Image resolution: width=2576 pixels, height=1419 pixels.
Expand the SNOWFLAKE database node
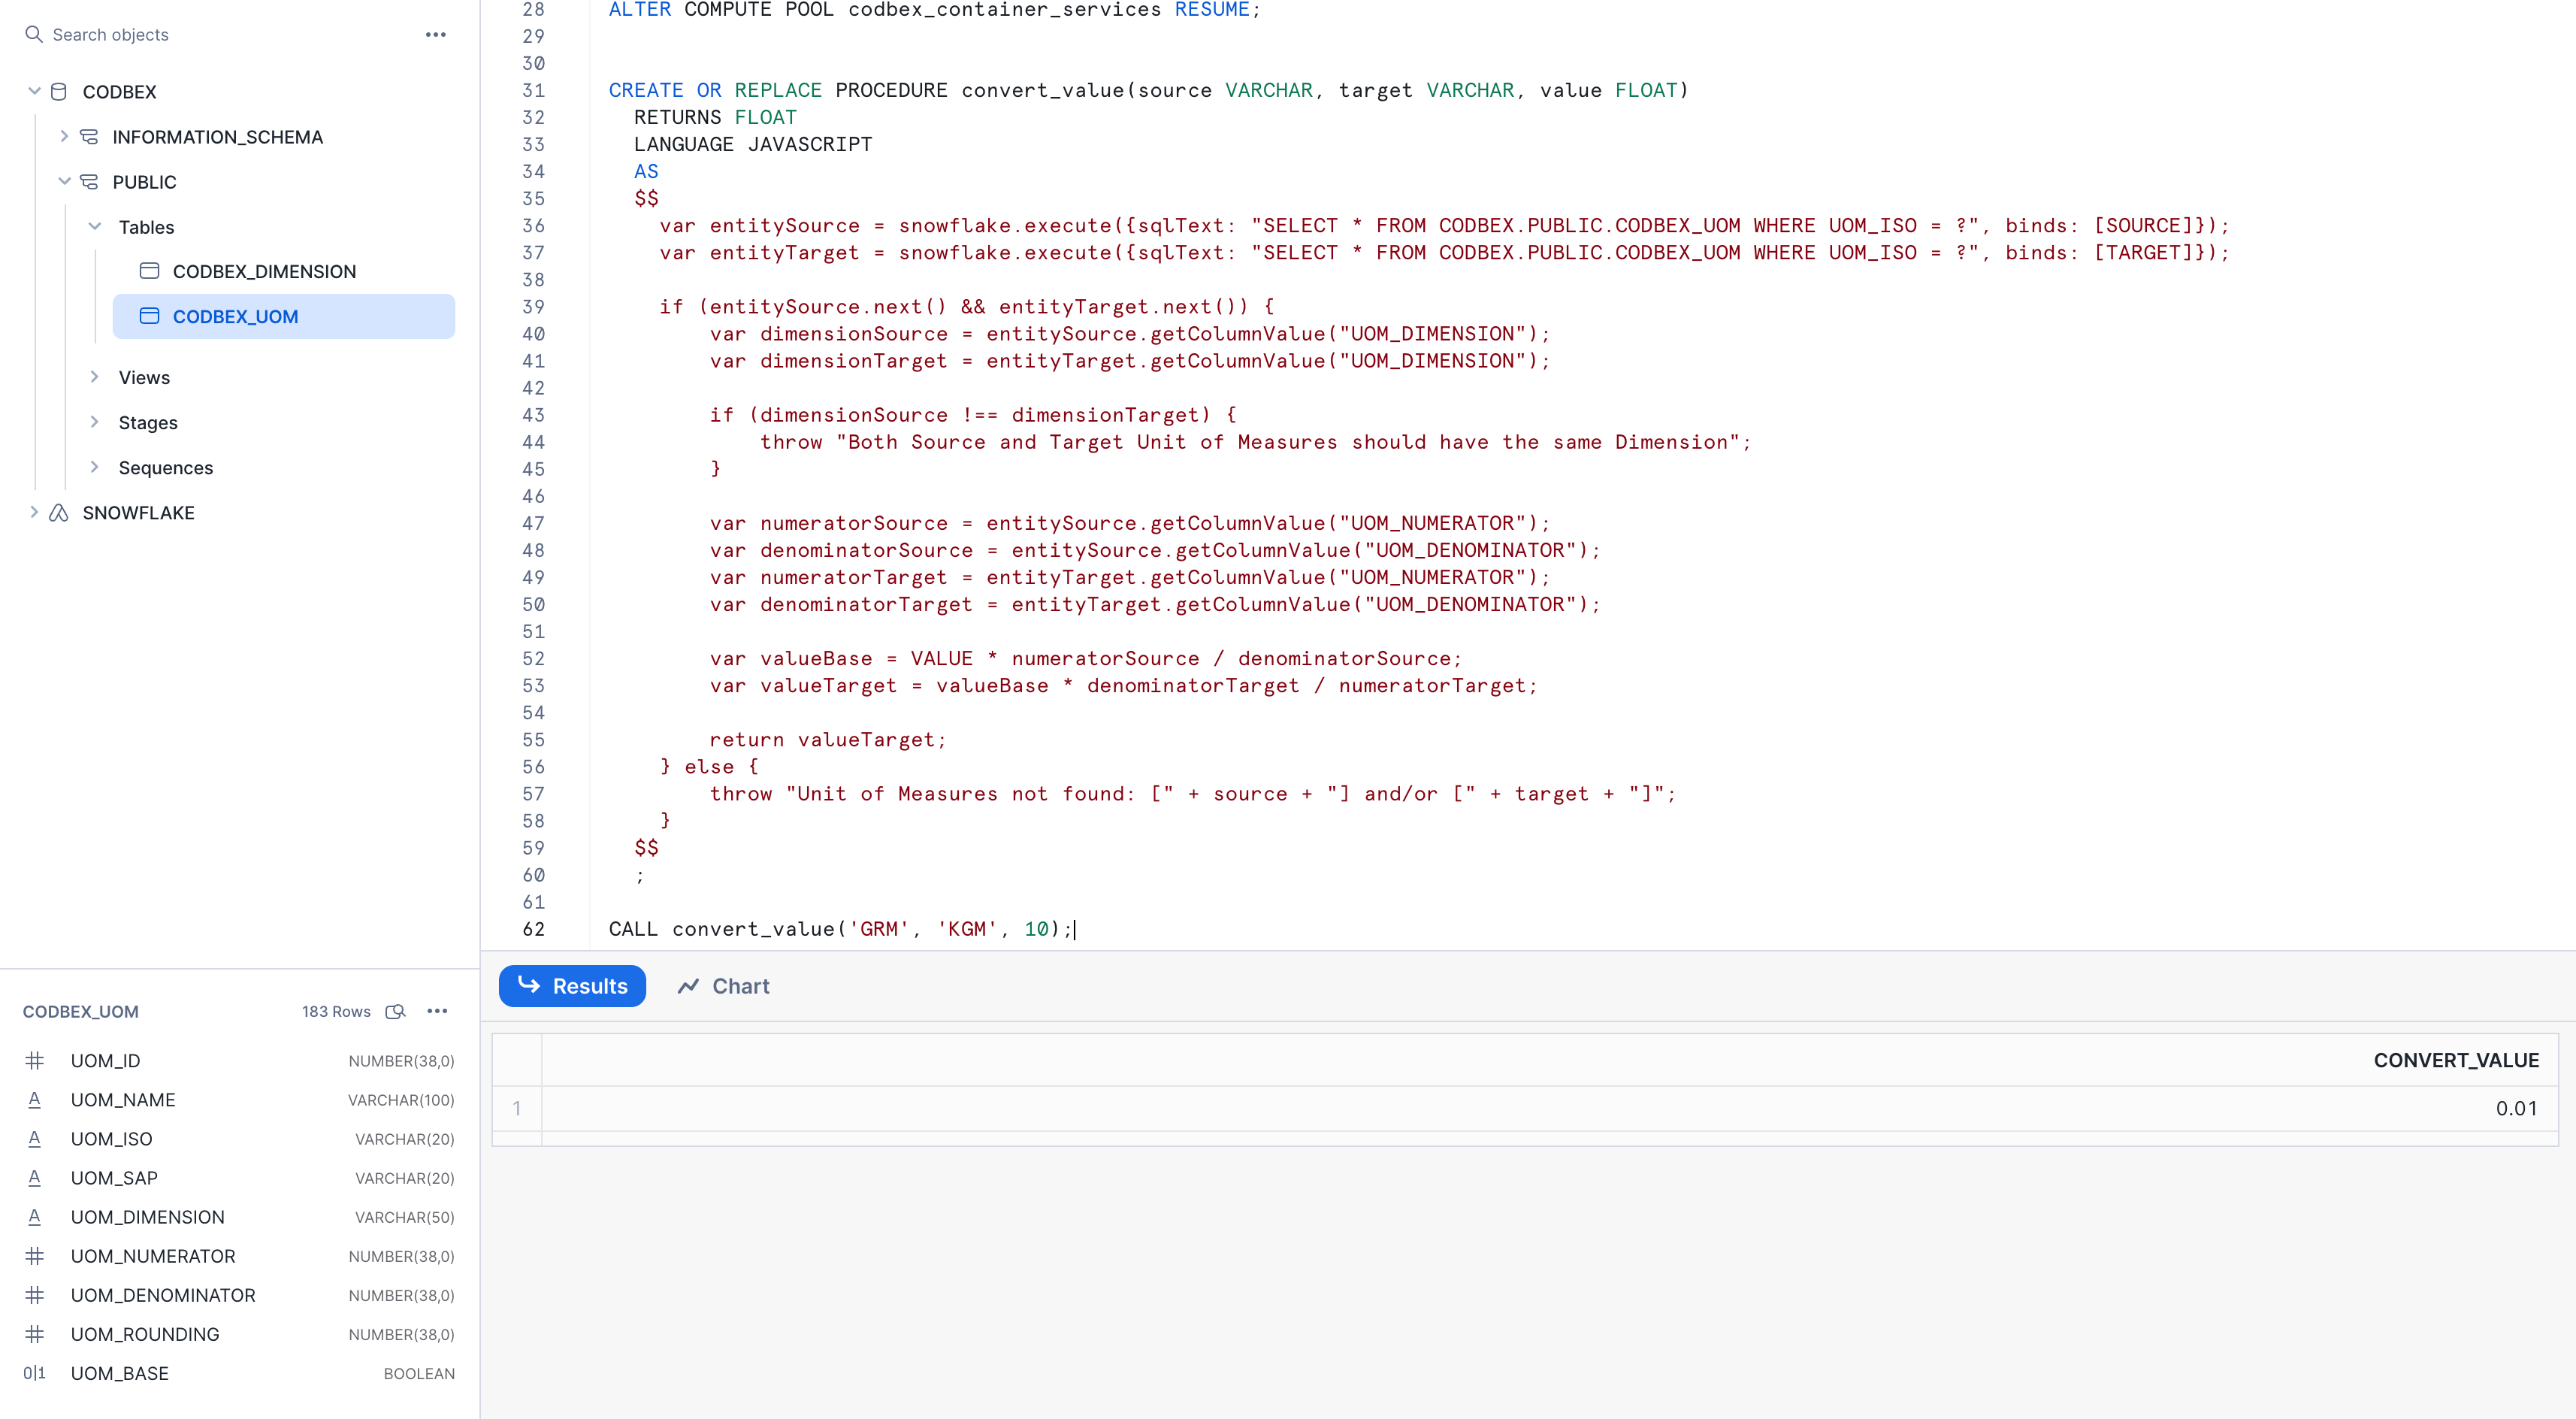(x=34, y=512)
